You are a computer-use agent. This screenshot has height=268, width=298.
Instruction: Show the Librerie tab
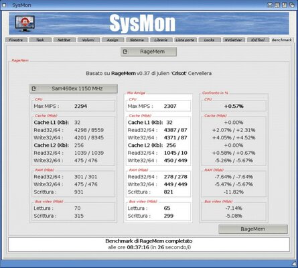[161, 40]
